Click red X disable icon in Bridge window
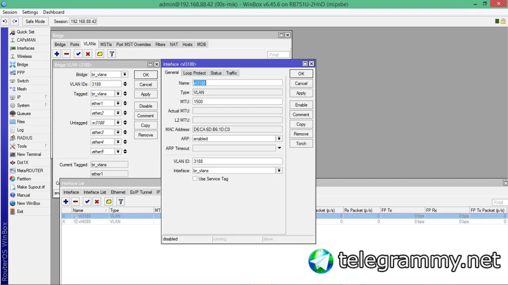The image size is (508, 285). [88, 54]
